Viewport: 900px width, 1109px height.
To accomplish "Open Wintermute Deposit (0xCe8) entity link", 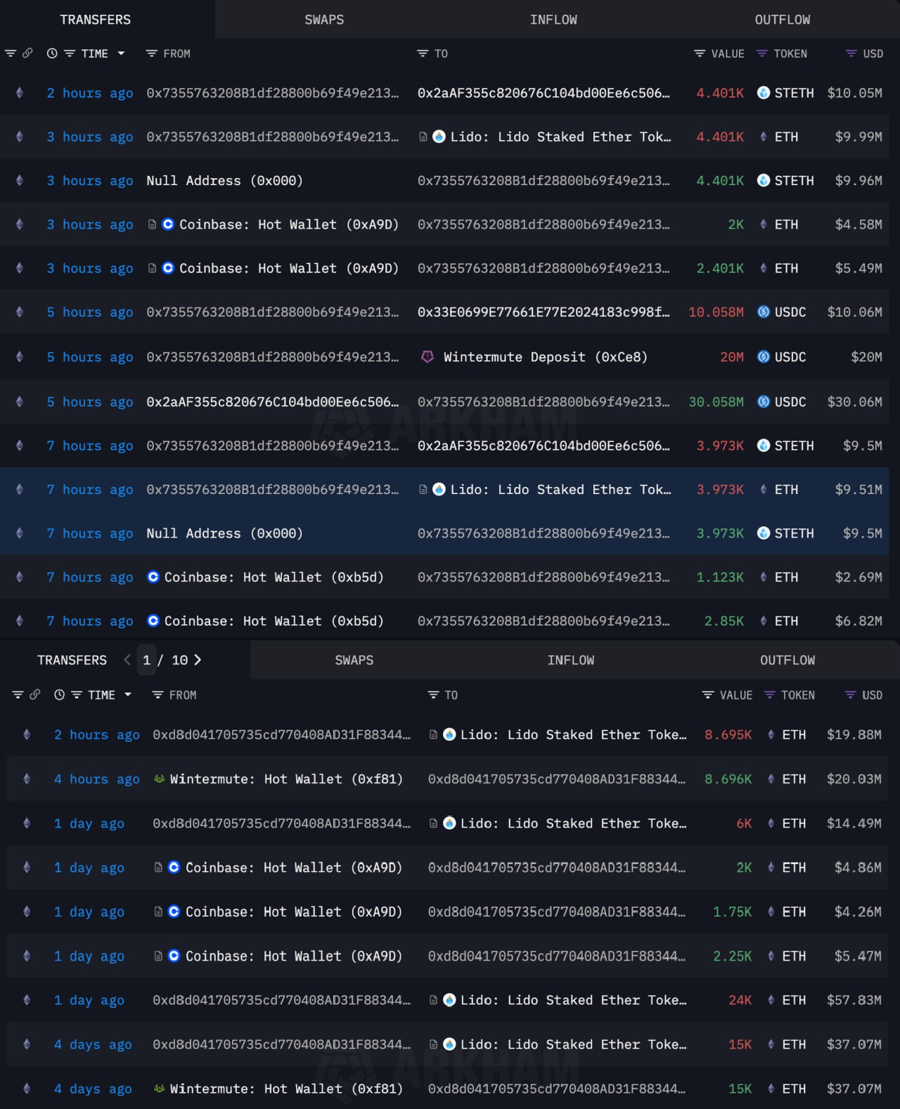I will point(545,357).
